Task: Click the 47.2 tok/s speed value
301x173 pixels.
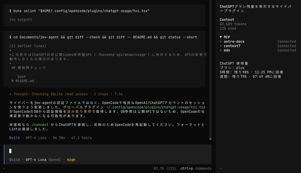Action: [82, 138]
